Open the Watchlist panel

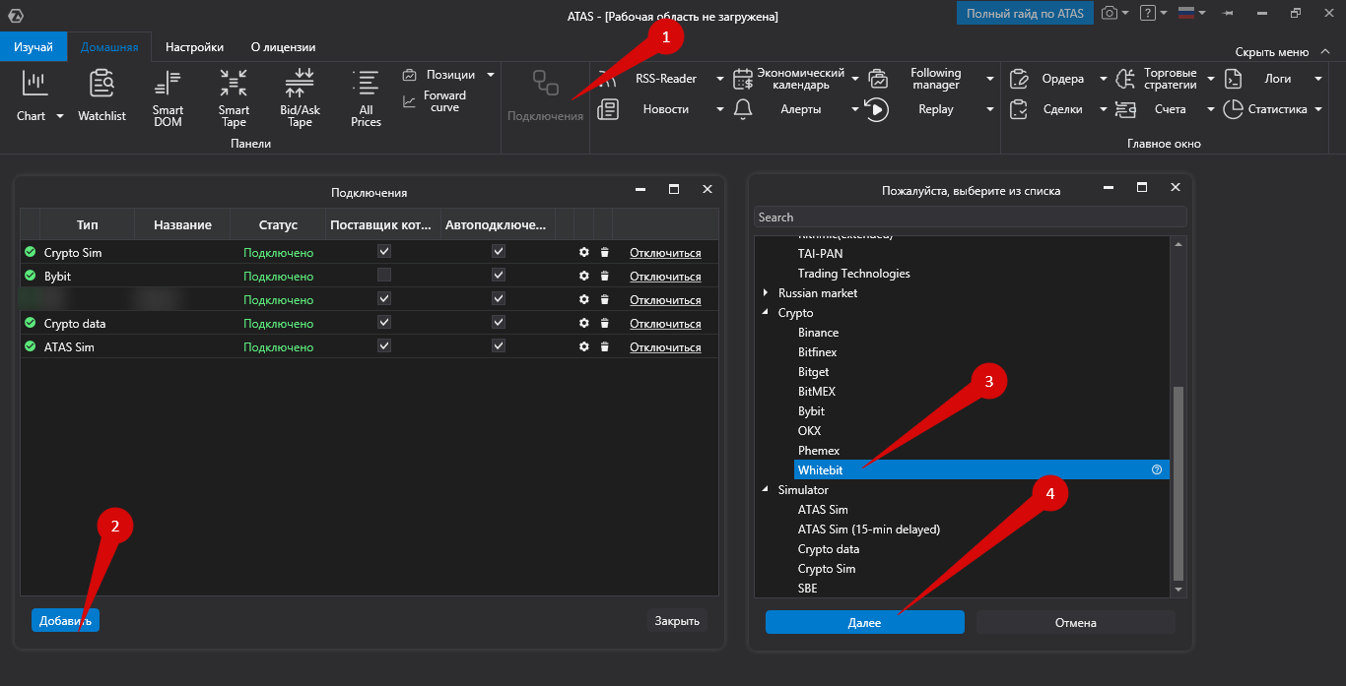[x=102, y=95]
